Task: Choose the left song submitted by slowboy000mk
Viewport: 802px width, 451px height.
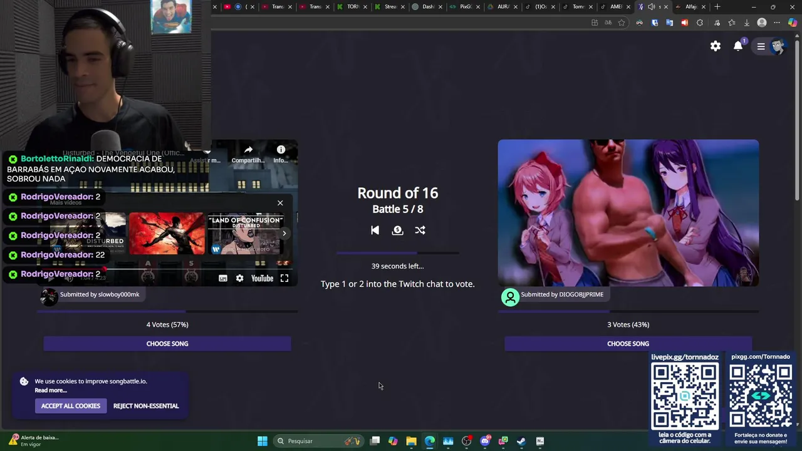Action: [x=167, y=343]
